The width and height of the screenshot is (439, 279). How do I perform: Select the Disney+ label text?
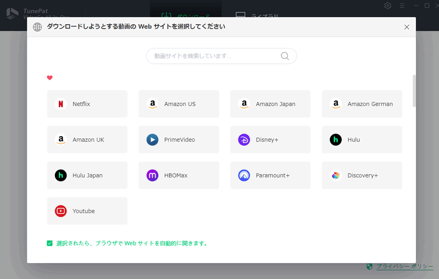[267, 139]
